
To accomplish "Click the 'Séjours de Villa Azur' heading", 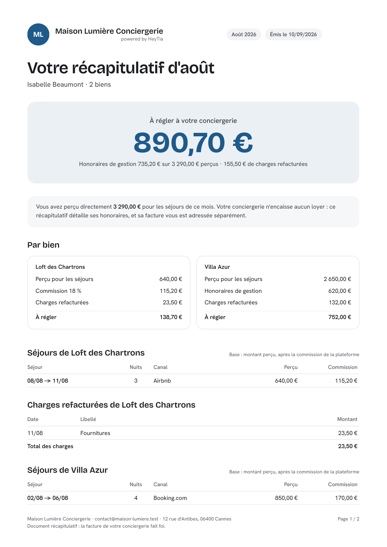I will point(68,470).
